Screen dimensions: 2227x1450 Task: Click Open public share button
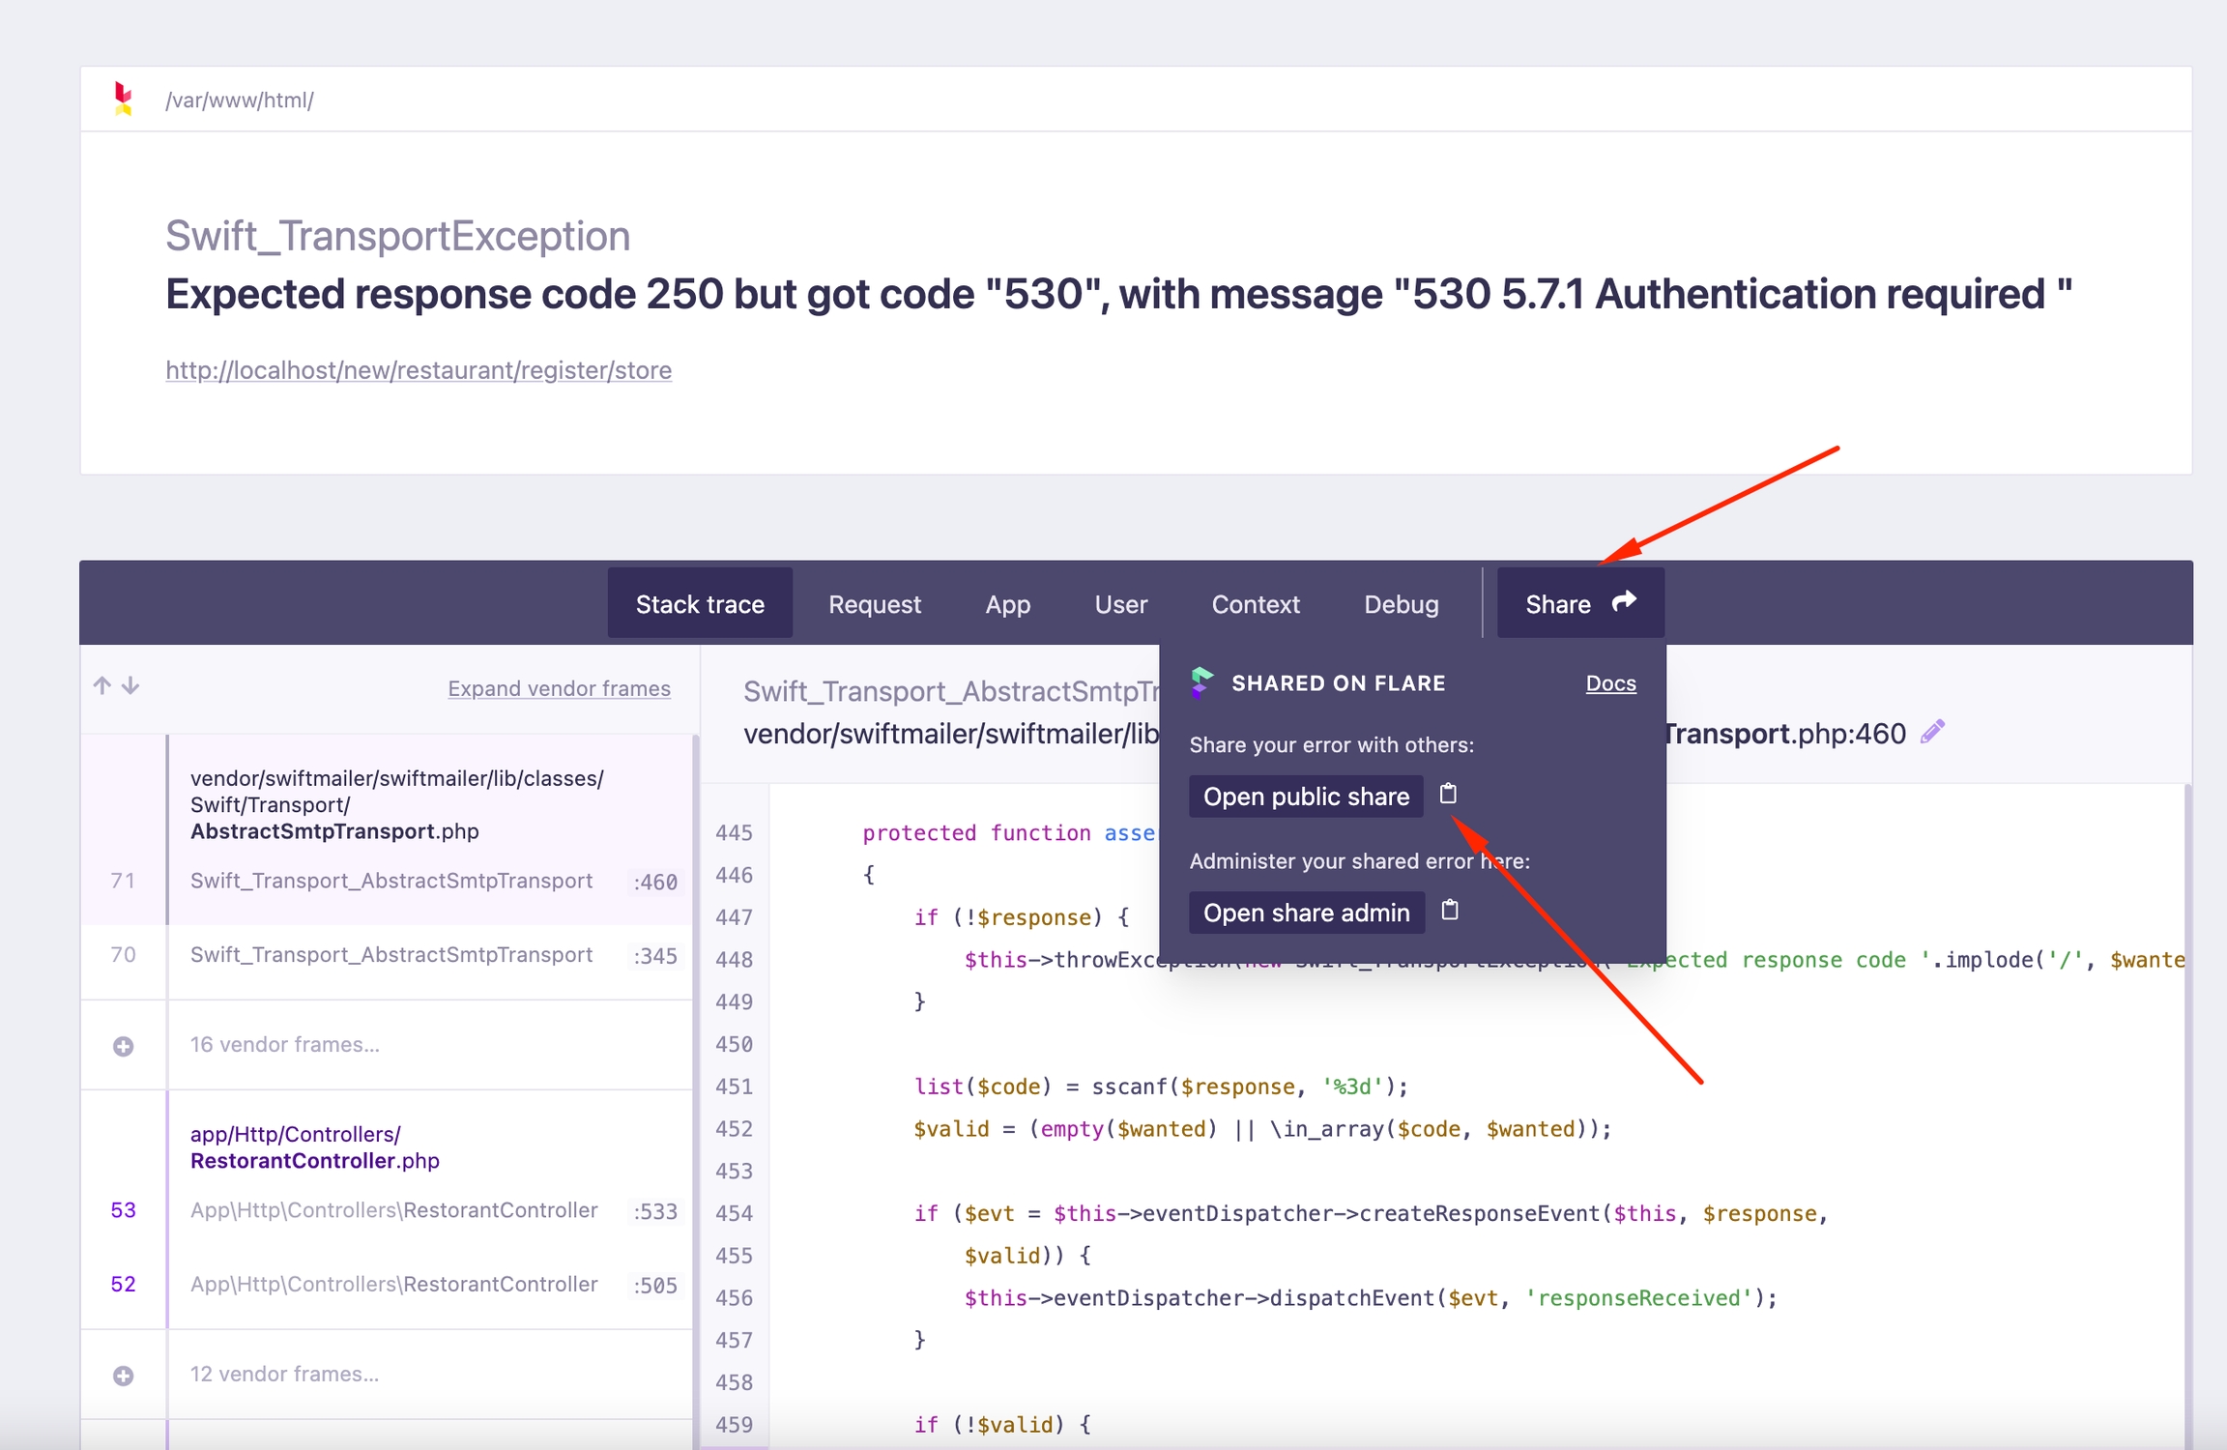pyautogui.click(x=1305, y=797)
